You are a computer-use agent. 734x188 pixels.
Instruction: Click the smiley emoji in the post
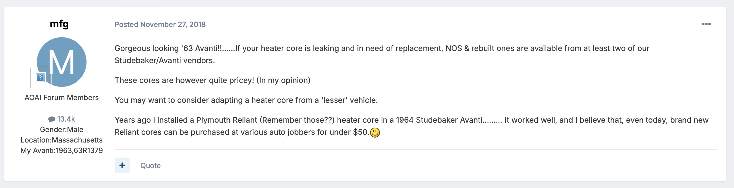coord(375,133)
